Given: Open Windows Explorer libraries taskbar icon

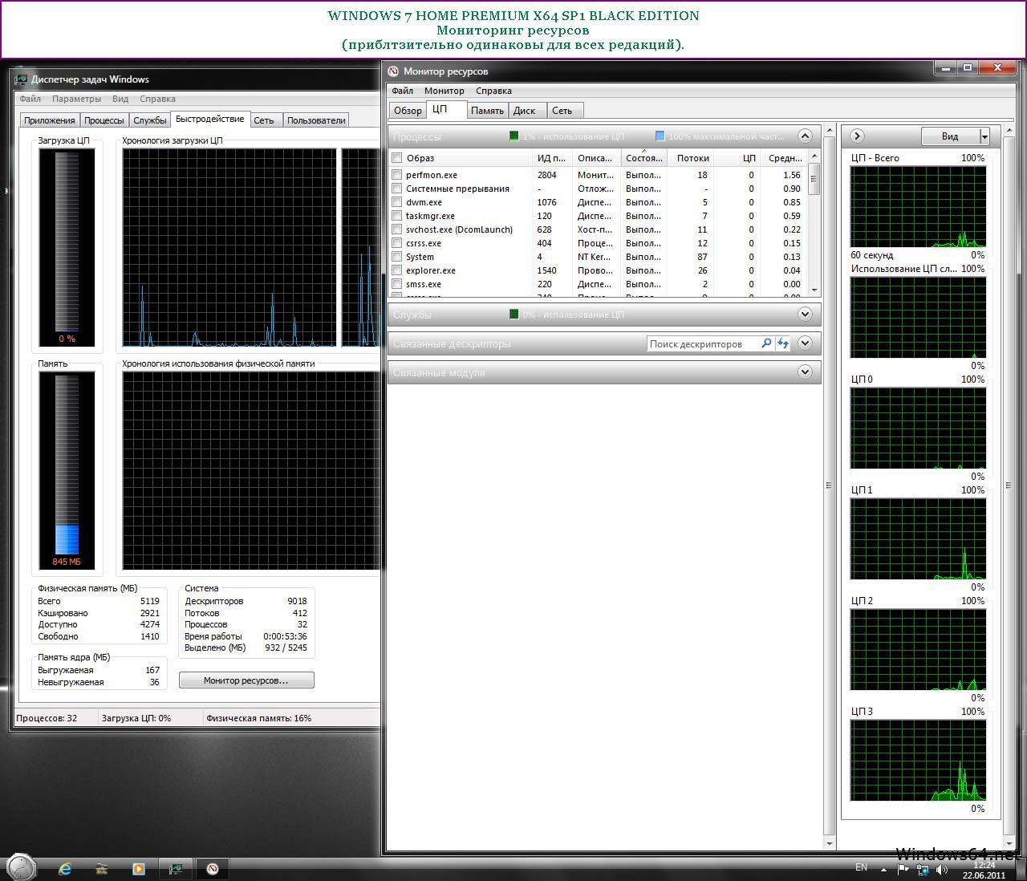Looking at the screenshot, I should pos(101,868).
